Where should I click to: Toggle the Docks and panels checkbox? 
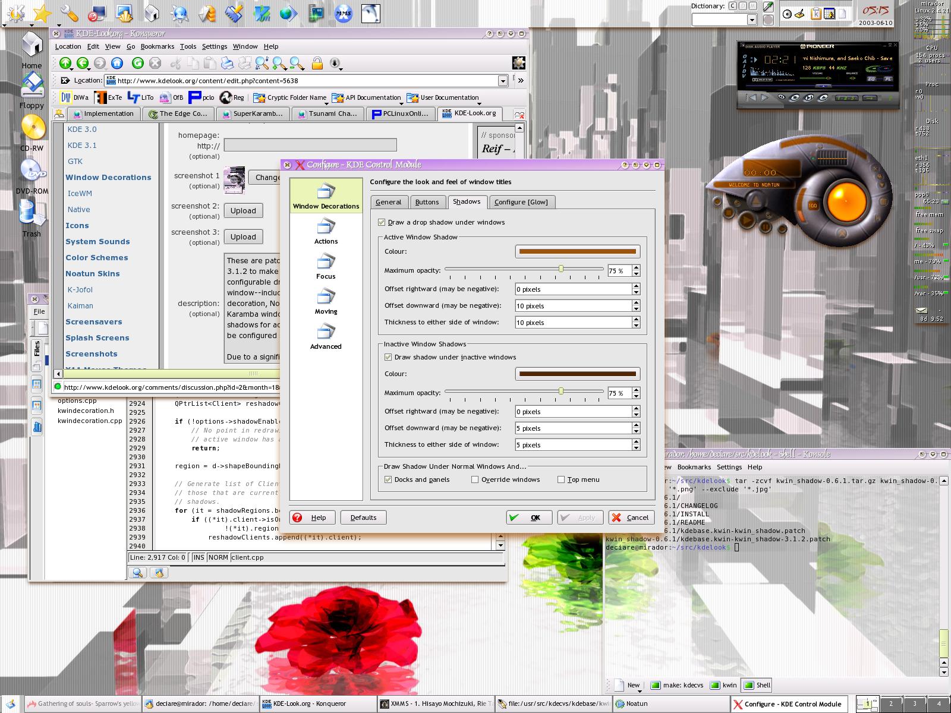[x=388, y=479]
